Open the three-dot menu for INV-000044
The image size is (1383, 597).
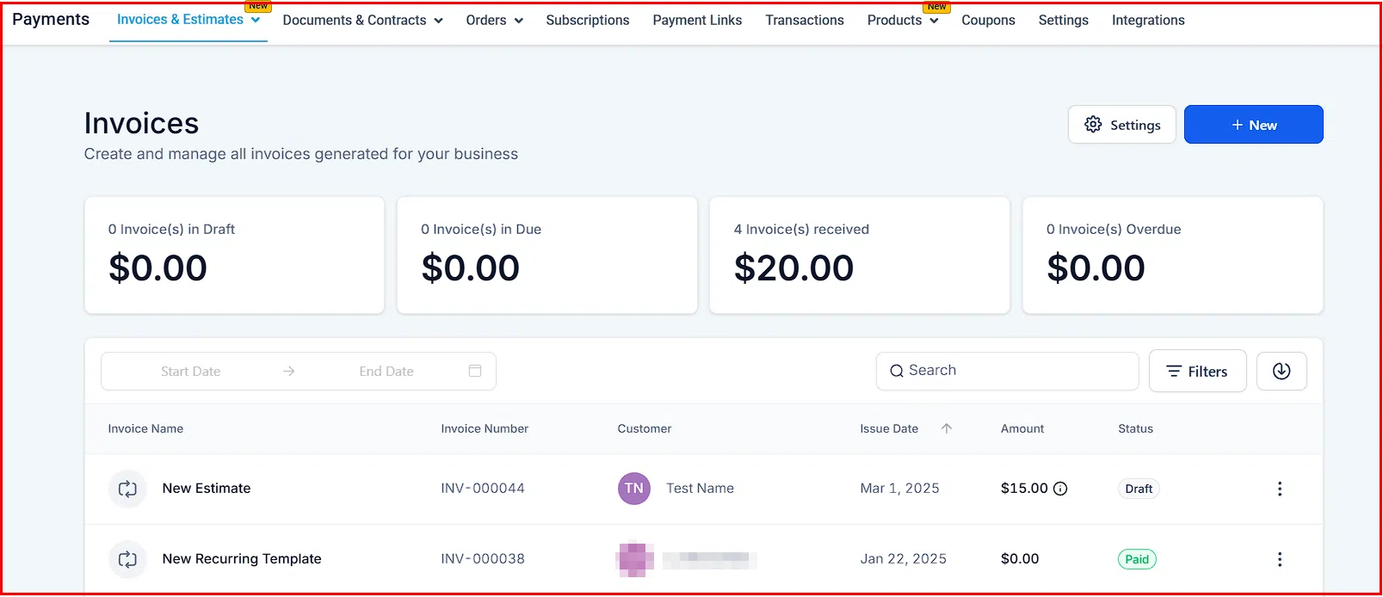(x=1280, y=488)
